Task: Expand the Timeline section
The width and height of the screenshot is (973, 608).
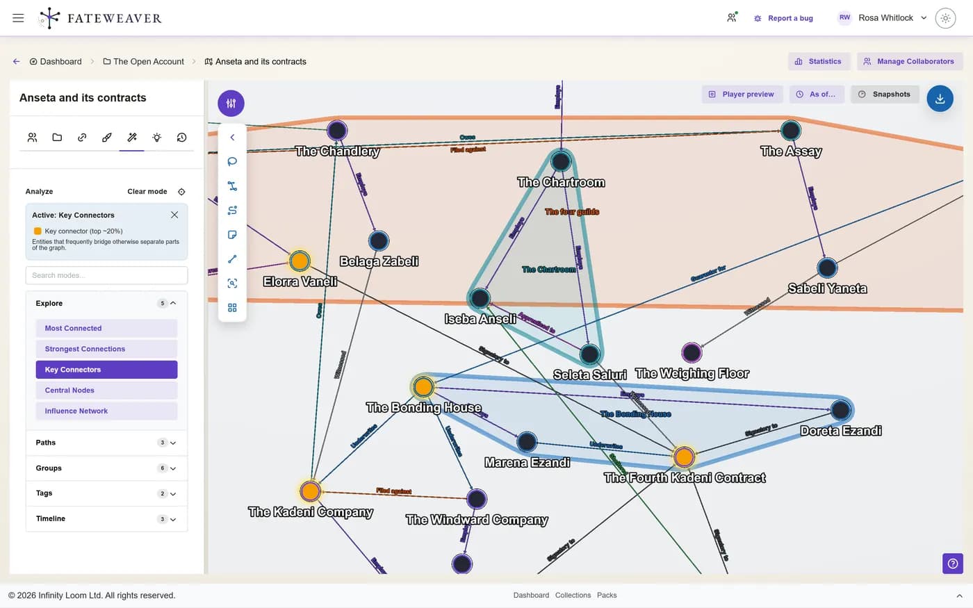Action: (106, 519)
